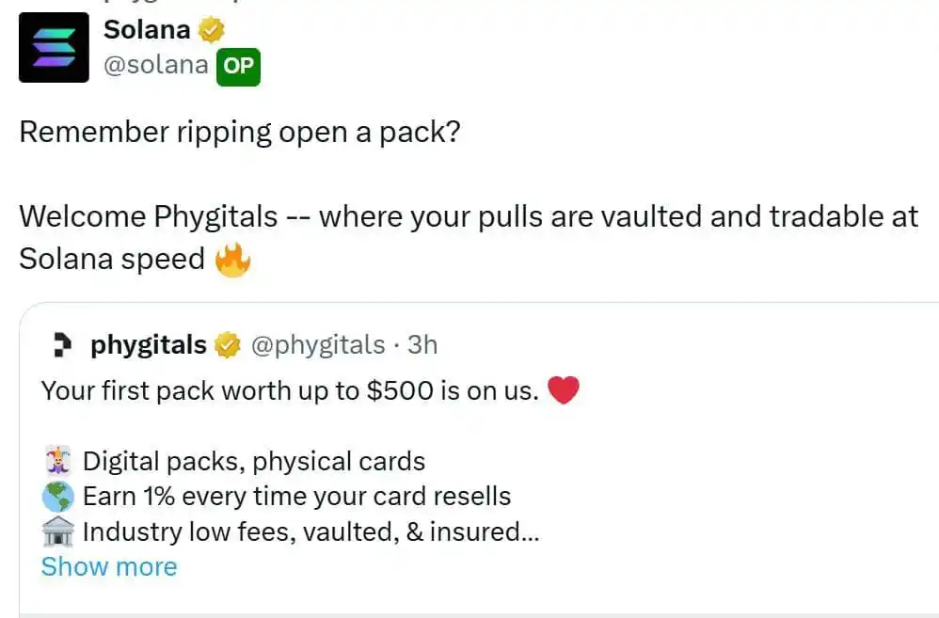This screenshot has width=939, height=618.
Task: Click the gold verified badge beside Solana
Action: coord(211,30)
